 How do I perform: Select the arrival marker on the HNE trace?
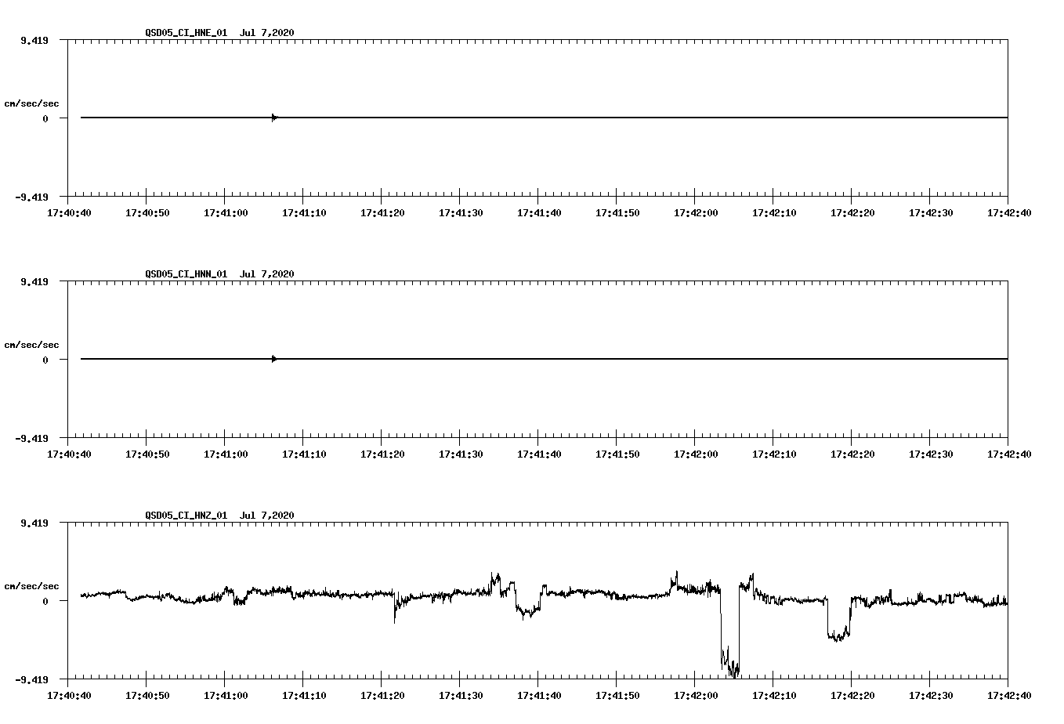coord(274,118)
